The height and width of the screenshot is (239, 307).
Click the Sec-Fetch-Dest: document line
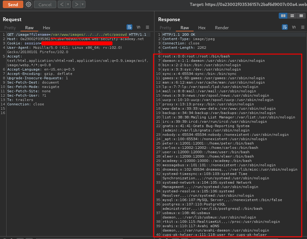coord(33,82)
